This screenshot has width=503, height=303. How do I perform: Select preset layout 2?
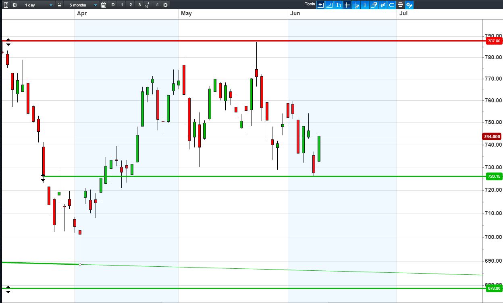[131, 5]
